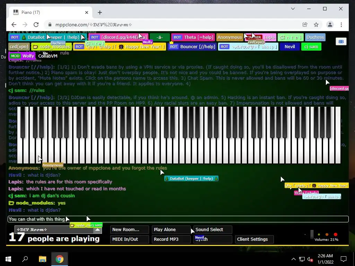This screenshot has width=355, height=266.
Task: Open Client Settings
Action: point(254,239)
